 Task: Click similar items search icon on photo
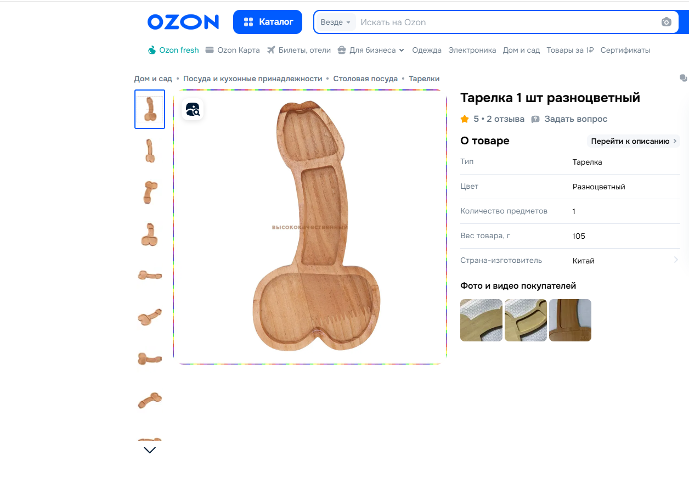[193, 109]
